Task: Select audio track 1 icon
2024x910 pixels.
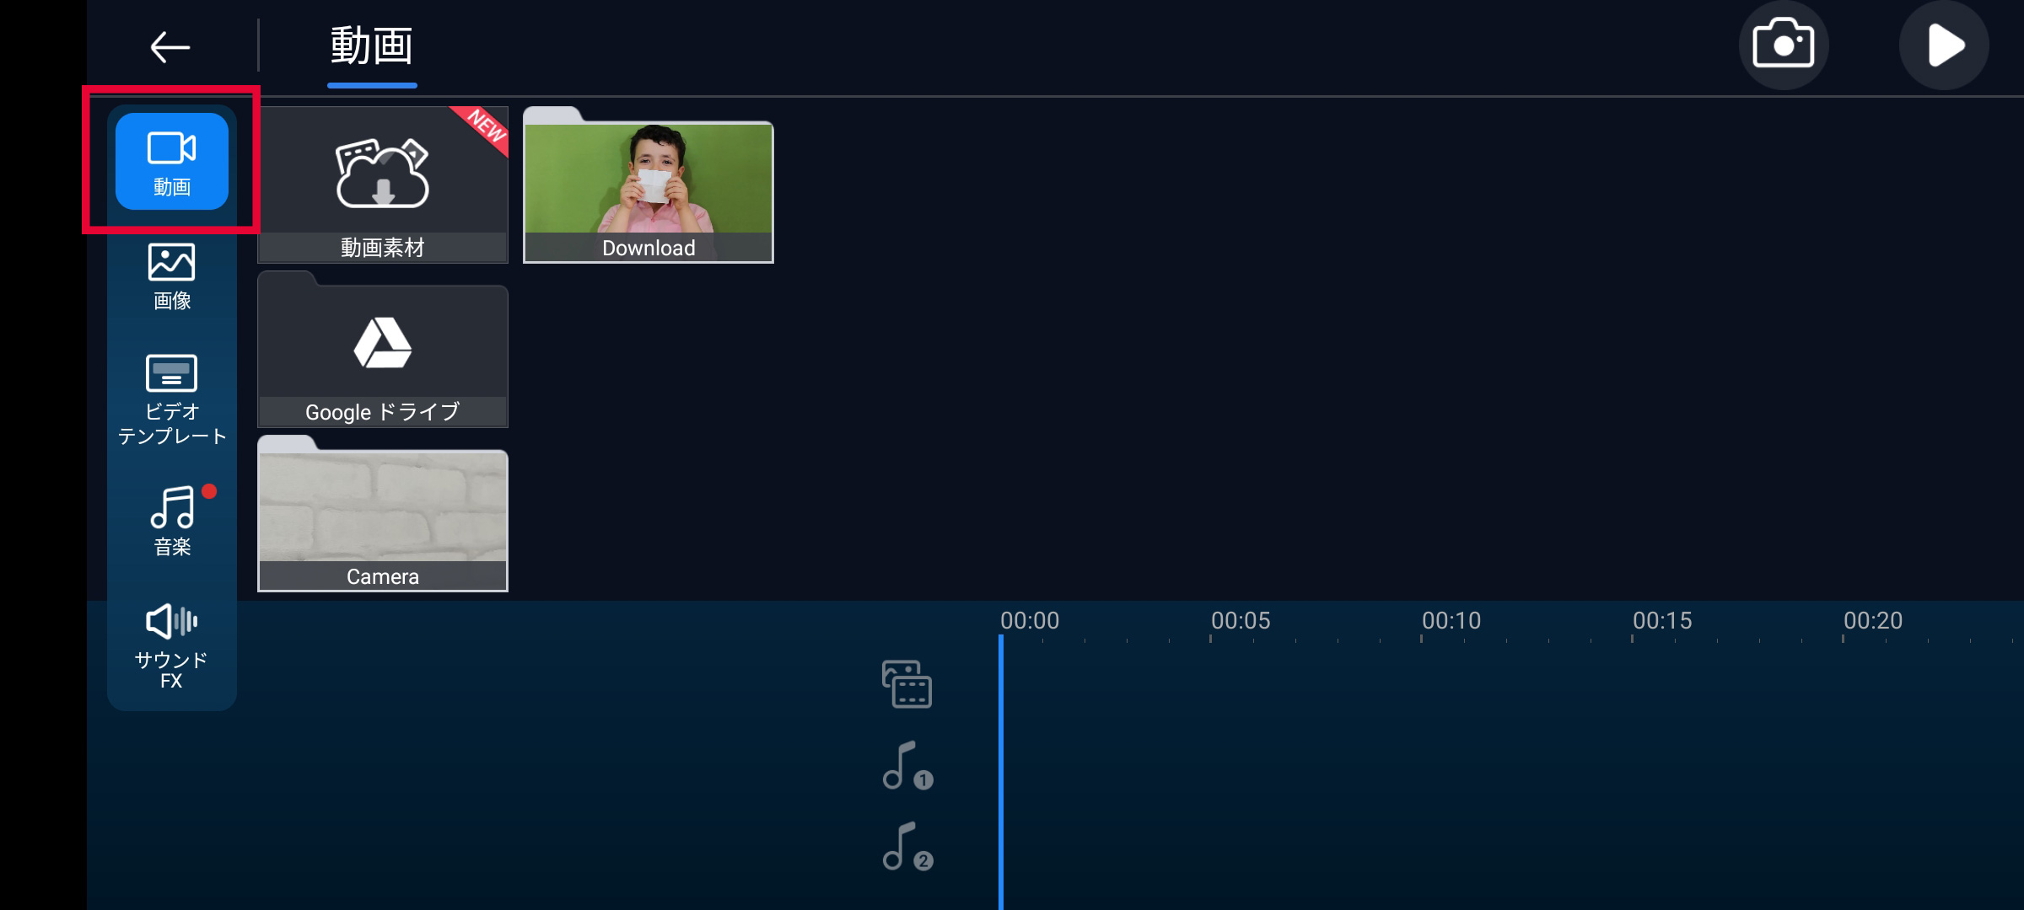Action: pos(907,765)
